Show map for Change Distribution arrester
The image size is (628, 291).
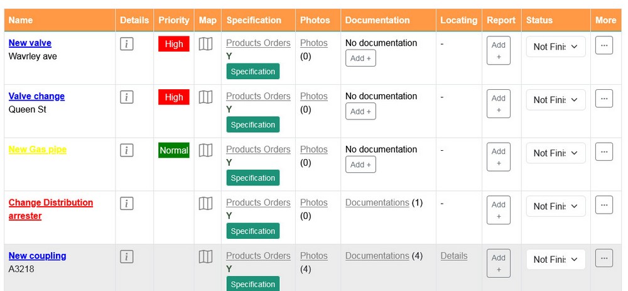[206, 204]
